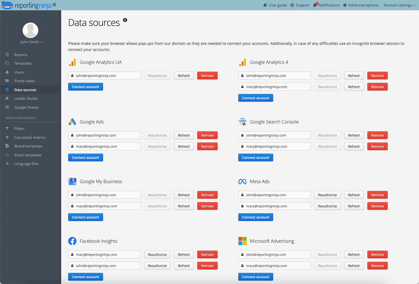Viewport: 419px width, 284px height.
Task: Click the Reports sidebar icon
Action: (x=7, y=55)
